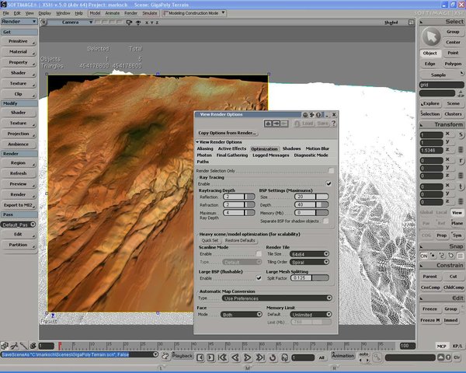This screenshot has width=466, height=373.
Task: Open the Tiling Order Spiral dropdown
Action: tap(308, 261)
